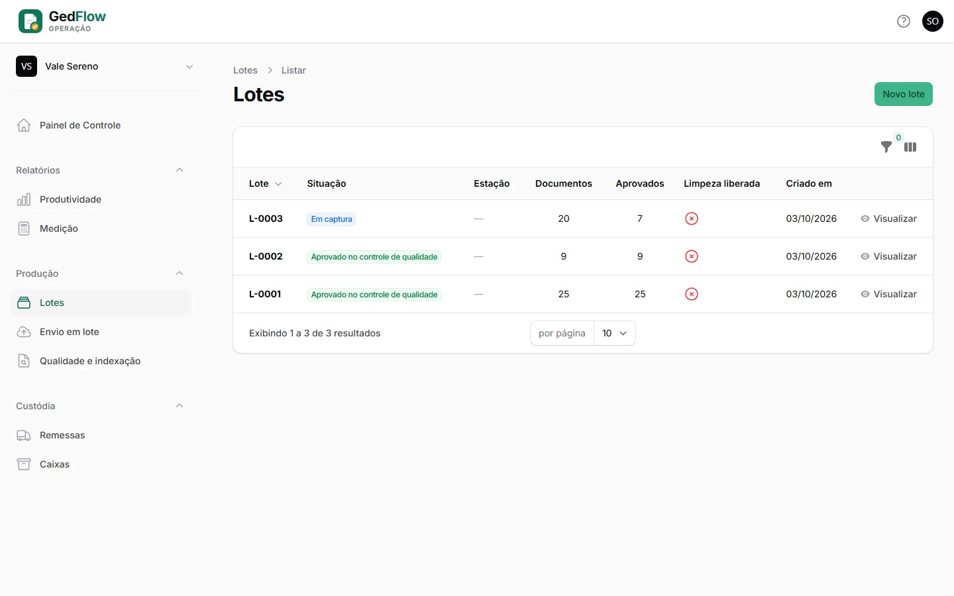The image size is (954, 596).
Task: Visualizar lote L-0003
Action: tap(888, 219)
